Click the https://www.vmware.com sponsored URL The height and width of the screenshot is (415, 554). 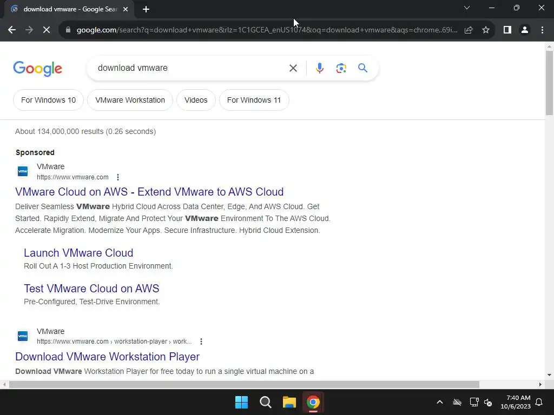(73, 177)
